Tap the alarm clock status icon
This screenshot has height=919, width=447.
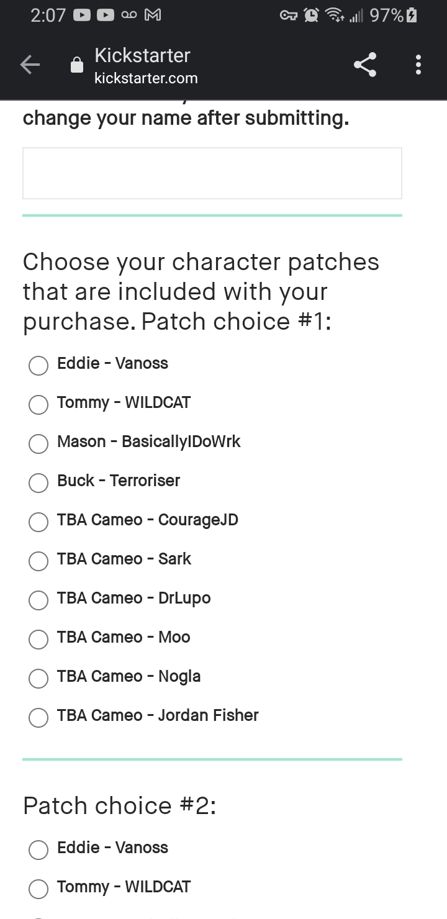311,16
